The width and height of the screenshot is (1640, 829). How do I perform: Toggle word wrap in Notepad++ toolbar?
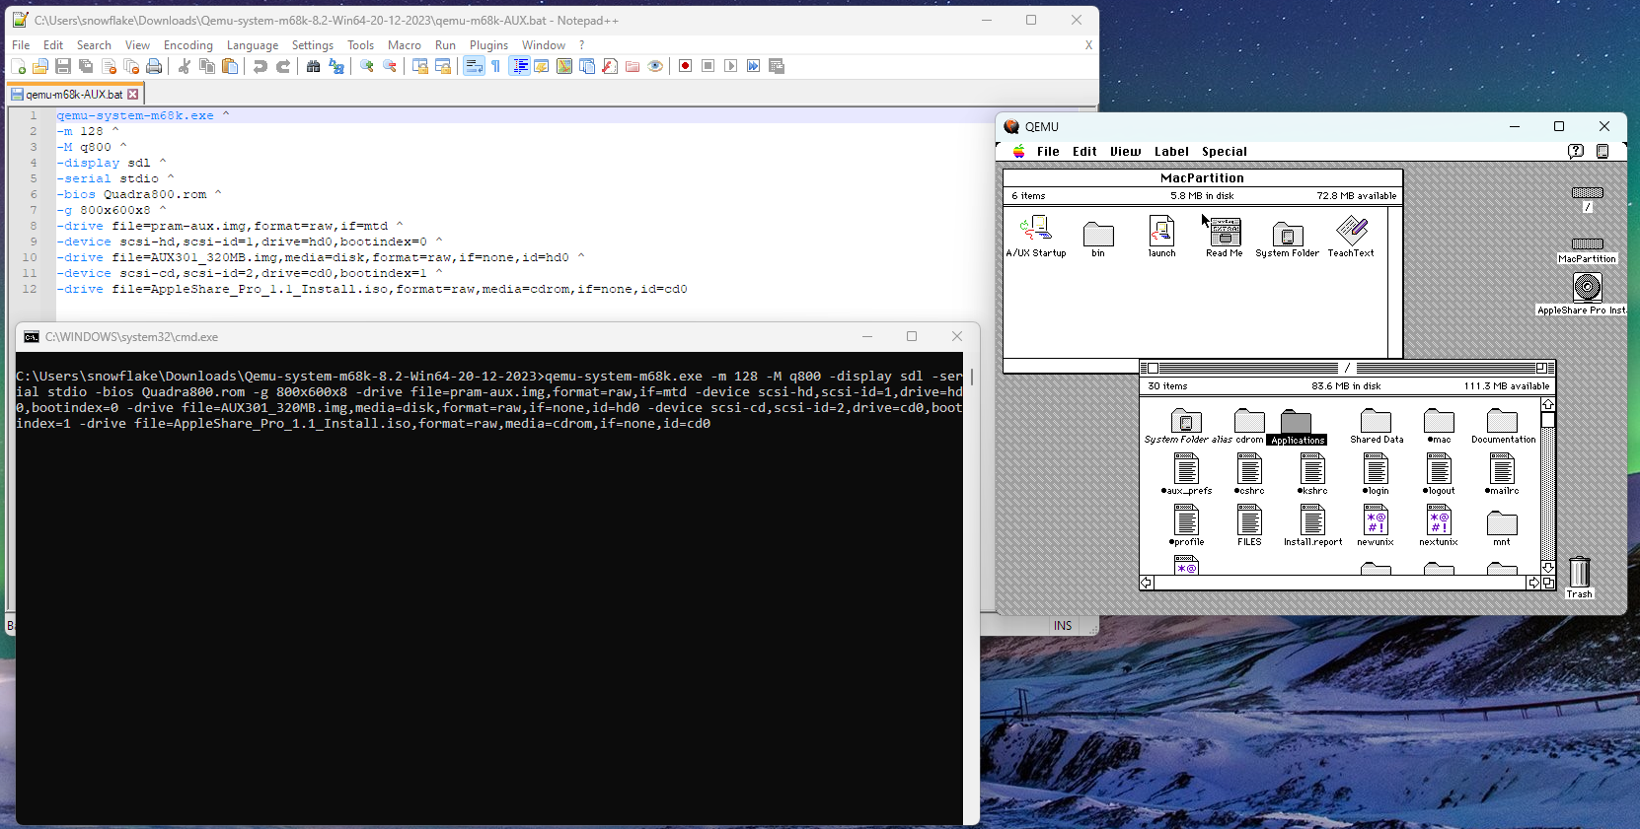point(474,66)
